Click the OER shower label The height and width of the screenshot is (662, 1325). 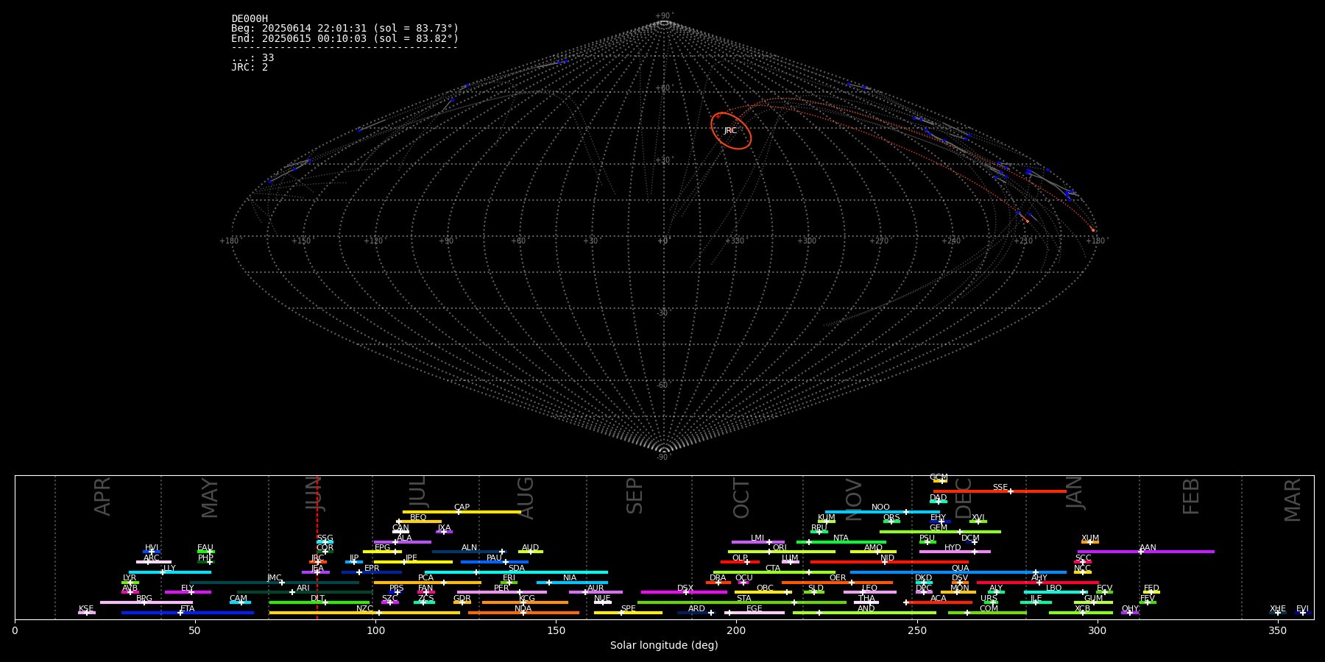tap(838, 578)
